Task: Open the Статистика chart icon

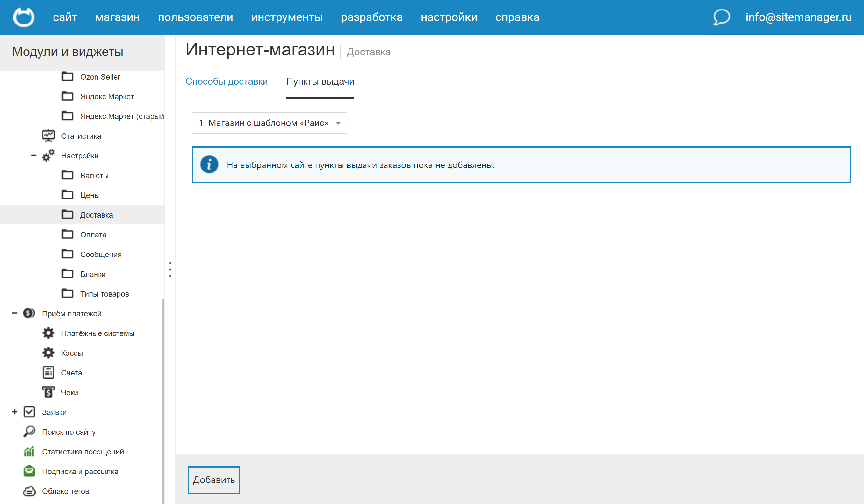Action: pyautogui.click(x=48, y=136)
